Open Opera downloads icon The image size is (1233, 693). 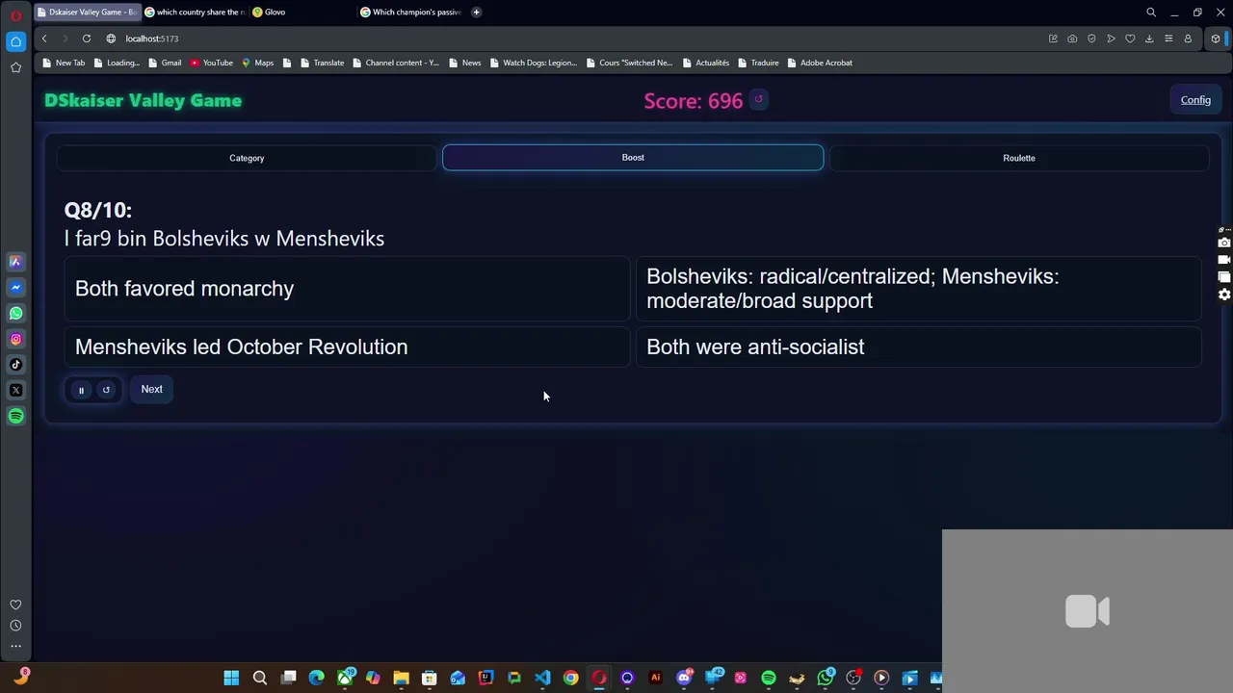tap(1149, 38)
